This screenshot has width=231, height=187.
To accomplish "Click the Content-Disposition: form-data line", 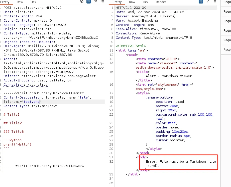I will tap(47, 98).
